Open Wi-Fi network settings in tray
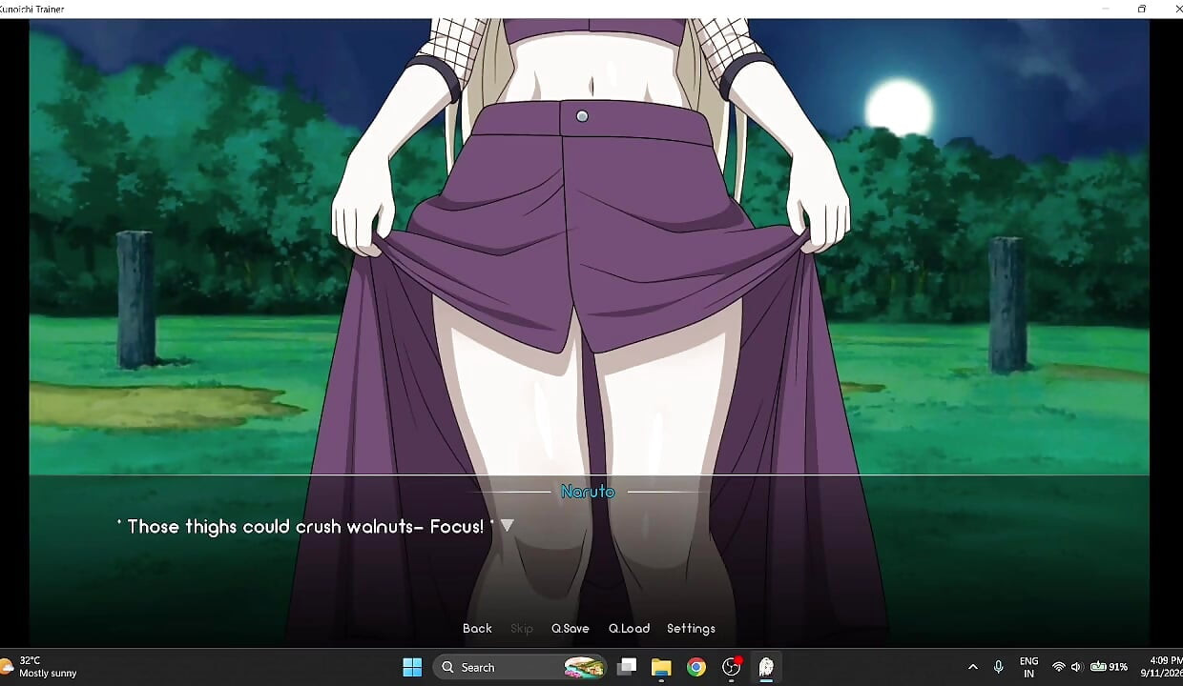Viewport: 1183px width, 686px height. click(x=1058, y=667)
